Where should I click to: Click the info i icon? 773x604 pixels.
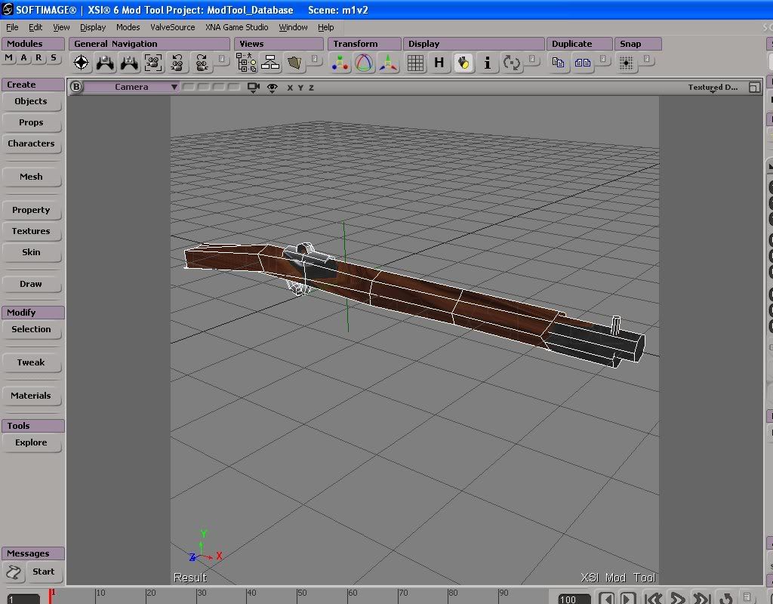[488, 63]
